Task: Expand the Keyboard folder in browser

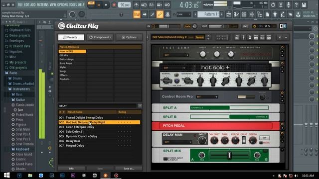Action: pos(22,149)
